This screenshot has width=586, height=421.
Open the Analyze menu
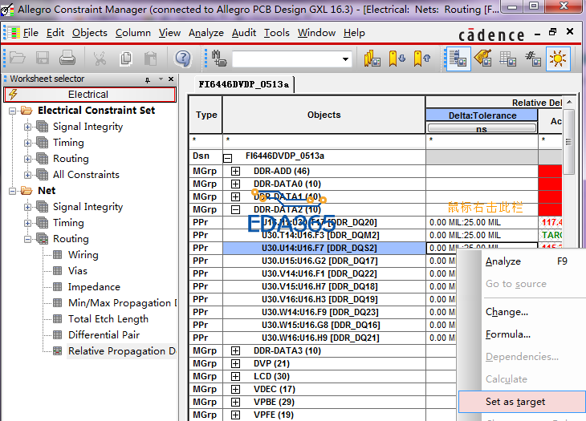click(x=206, y=33)
